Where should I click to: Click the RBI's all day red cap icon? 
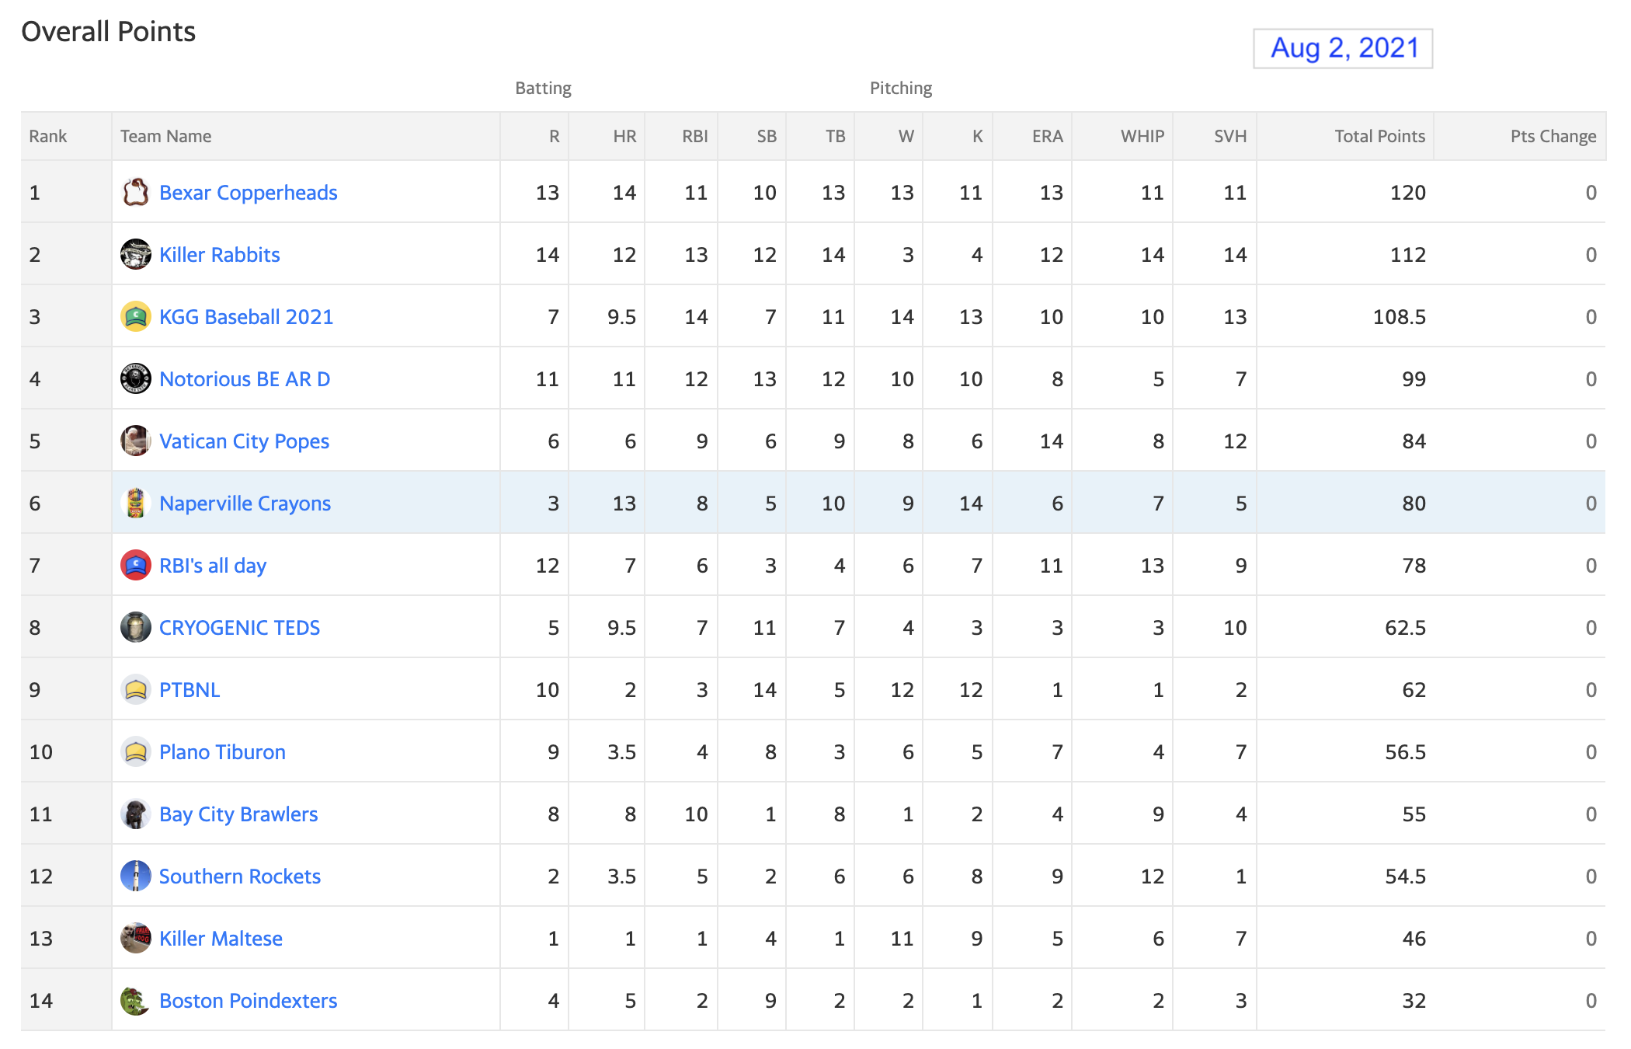(136, 565)
